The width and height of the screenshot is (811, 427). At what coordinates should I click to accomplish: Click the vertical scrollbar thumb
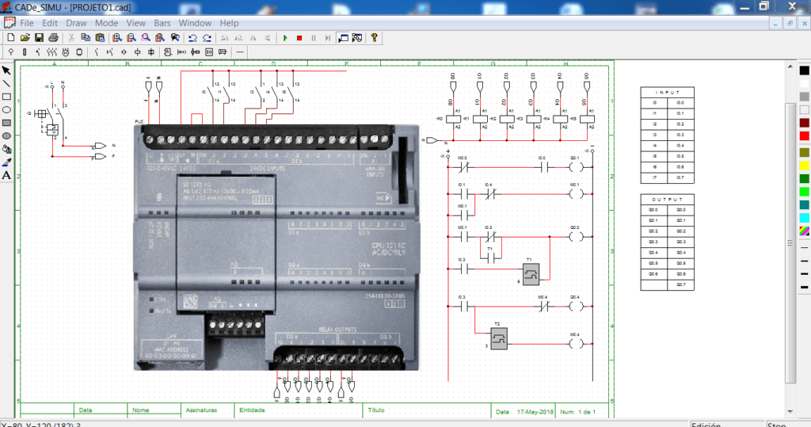[790, 242]
